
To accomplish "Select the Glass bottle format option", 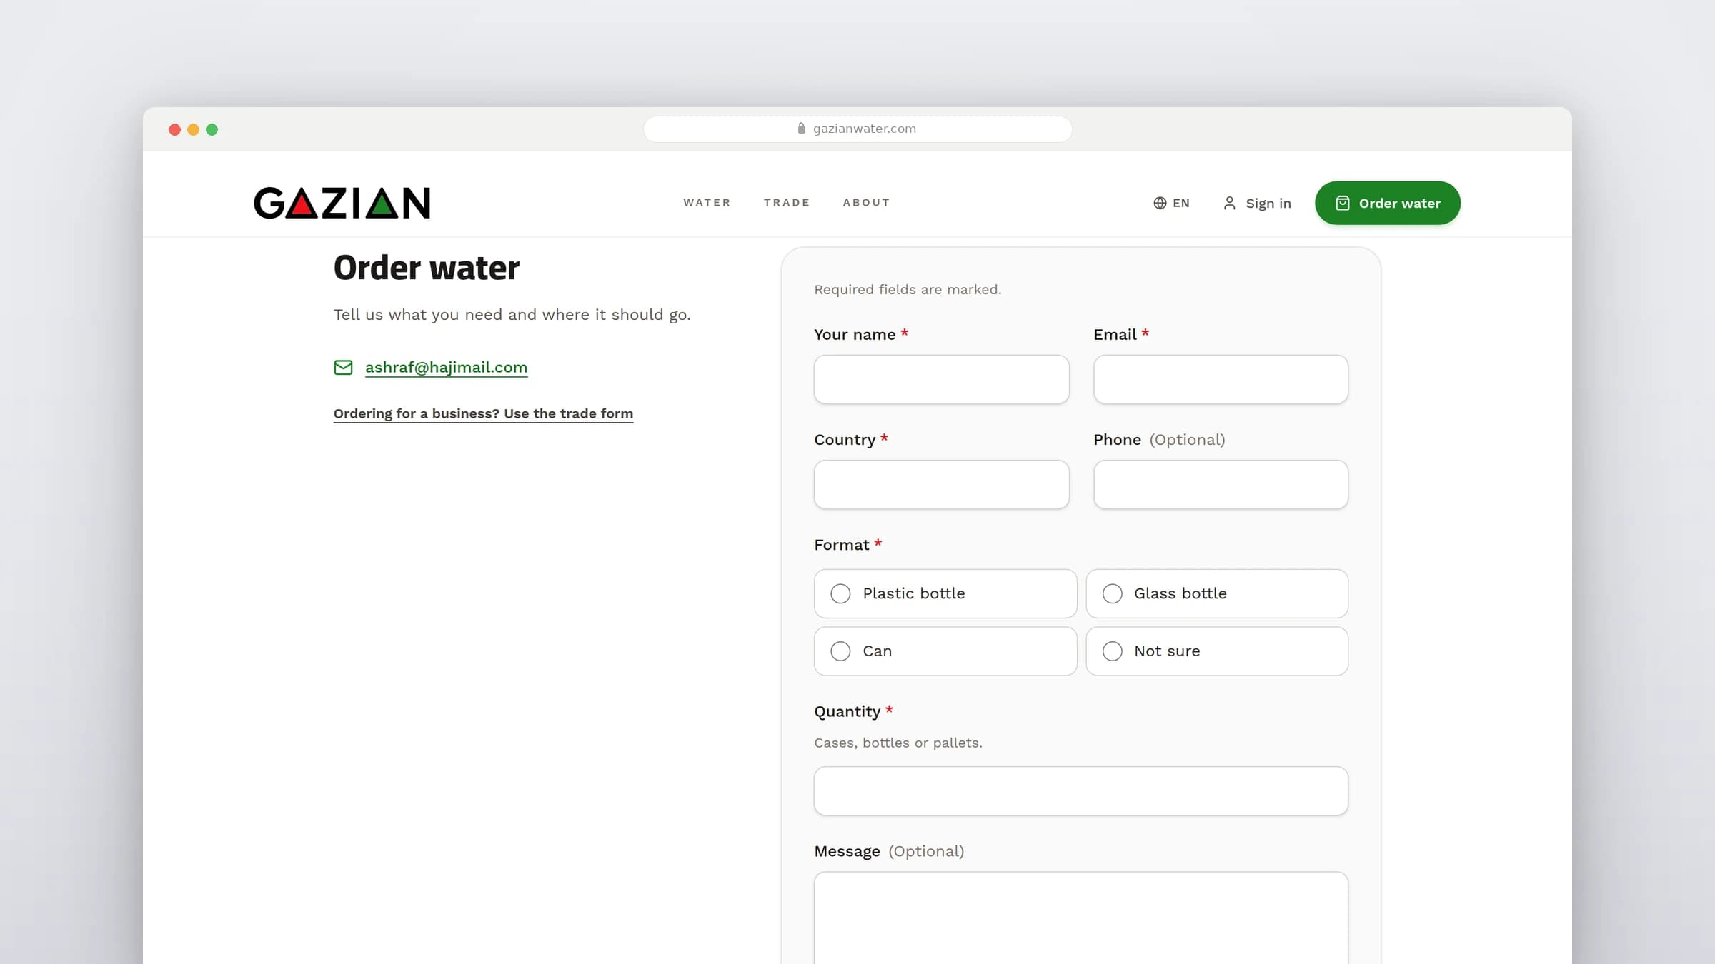I will [x=1217, y=594].
